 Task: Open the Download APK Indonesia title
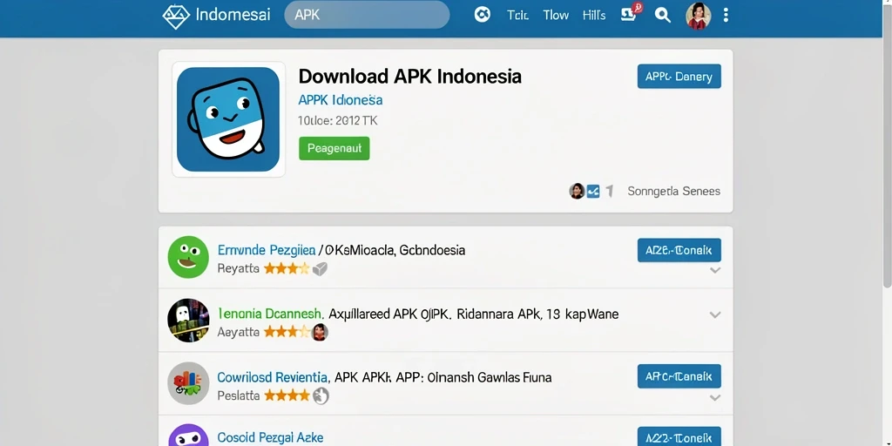tap(409, 77)
